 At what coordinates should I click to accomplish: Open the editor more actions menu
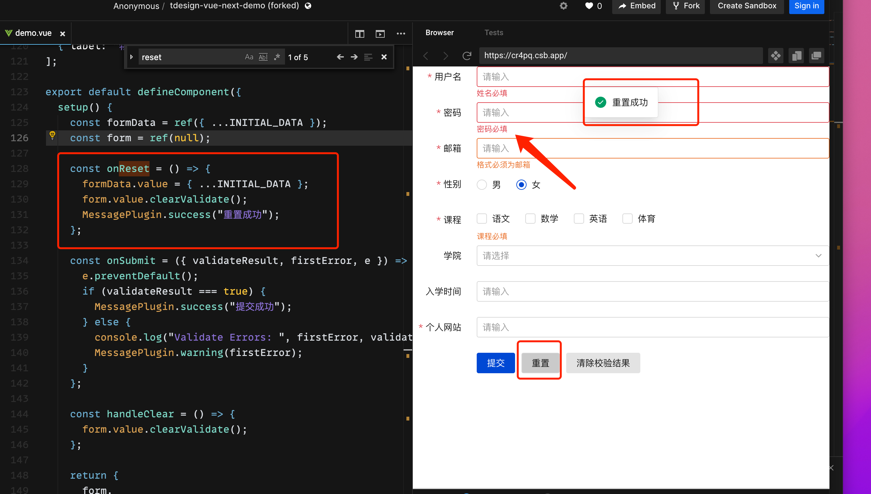pyautogui.click(x=401, y=34)
